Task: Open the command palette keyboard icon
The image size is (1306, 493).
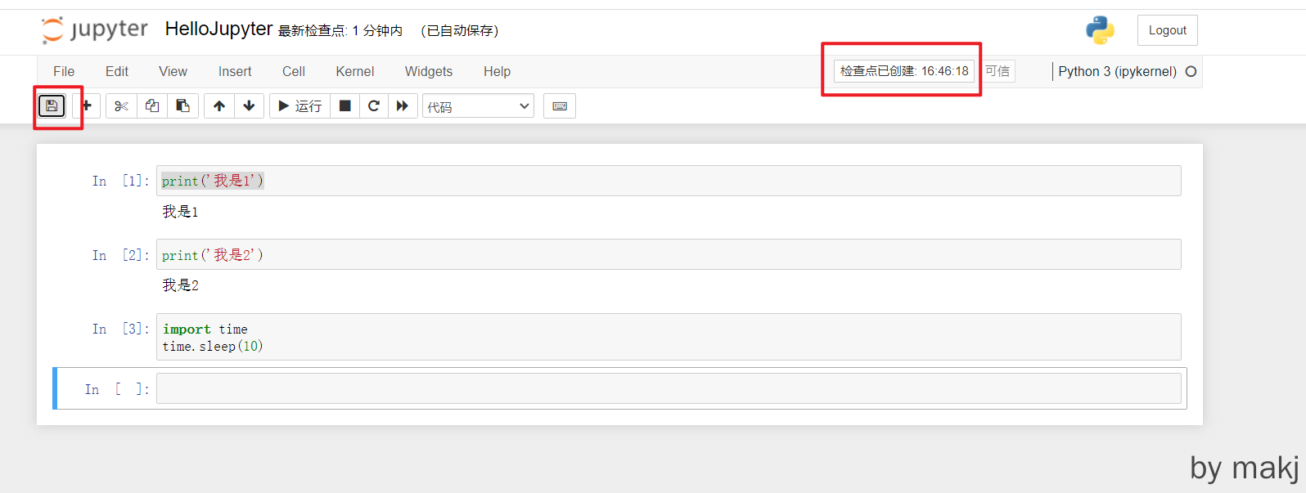Action: [x=560, y=106]
